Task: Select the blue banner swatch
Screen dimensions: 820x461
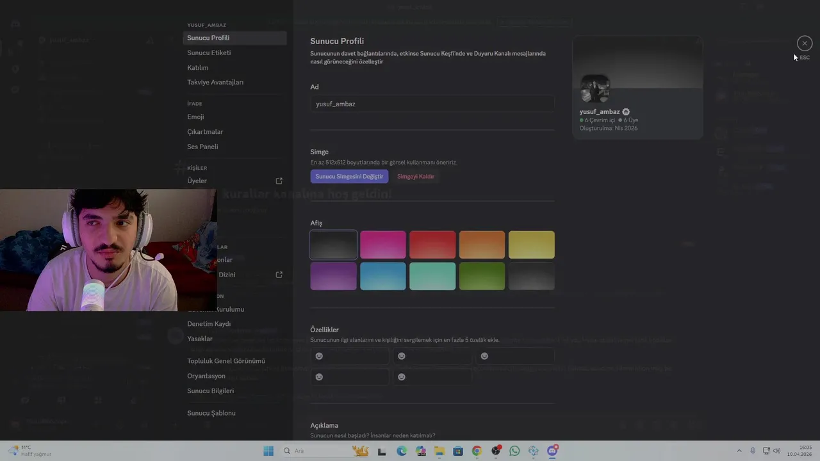Action: coord(383,276)
